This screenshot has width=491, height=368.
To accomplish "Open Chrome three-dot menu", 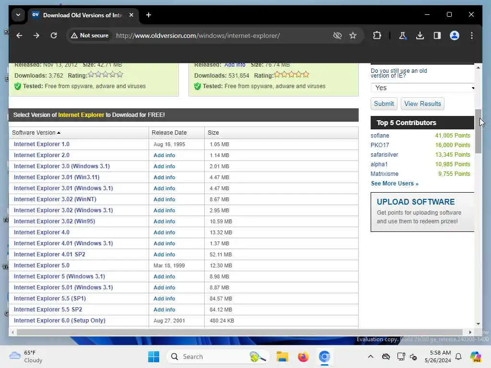I will (472, 35).
